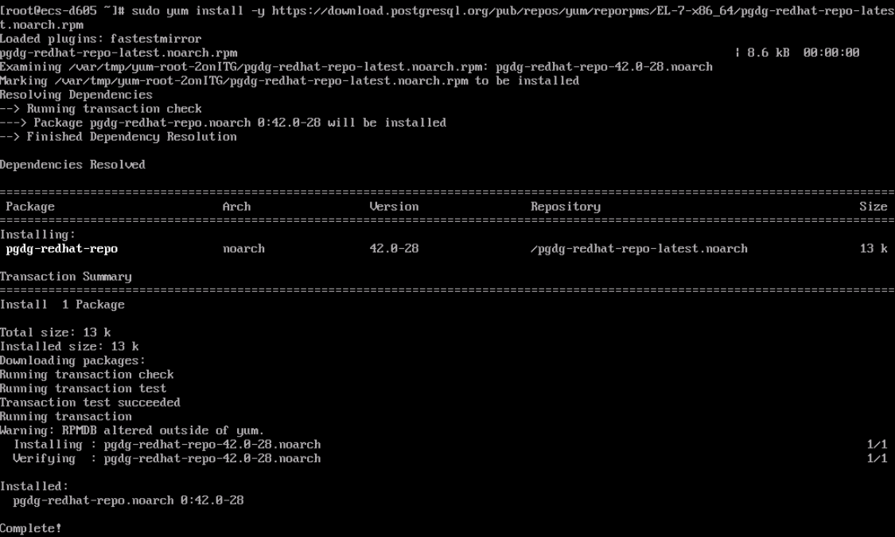Click the 'pgdg-redhat-repo.noarch 0:42.0-28' installed entry
The height and width of the screenshot is (537, 895).
point(128,500)
